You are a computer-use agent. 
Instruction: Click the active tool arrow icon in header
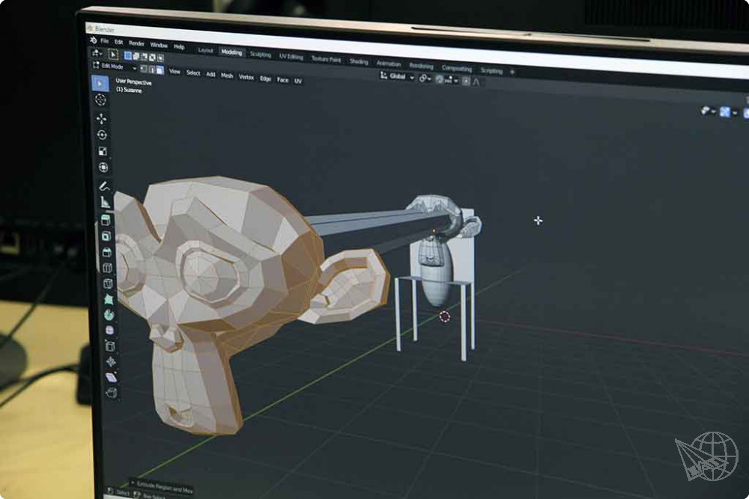pos(113,55)
